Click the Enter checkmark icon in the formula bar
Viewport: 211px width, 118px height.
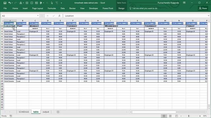[x=53, y=16]
